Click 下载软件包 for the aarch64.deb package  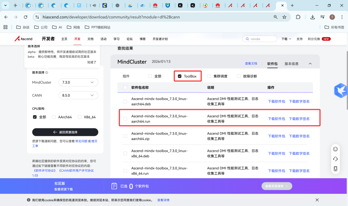pos(276,101)
